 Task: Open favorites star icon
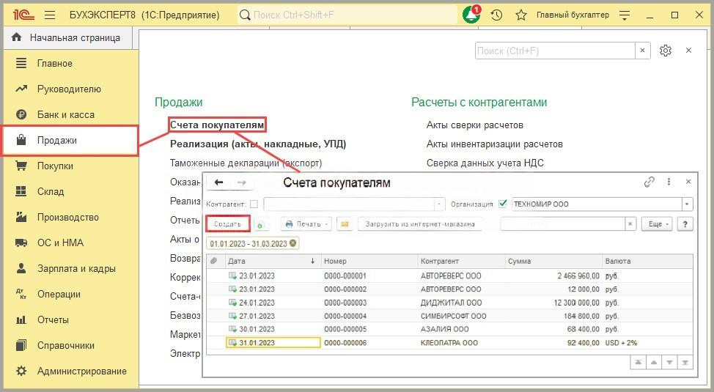click(x=521, y=15)
